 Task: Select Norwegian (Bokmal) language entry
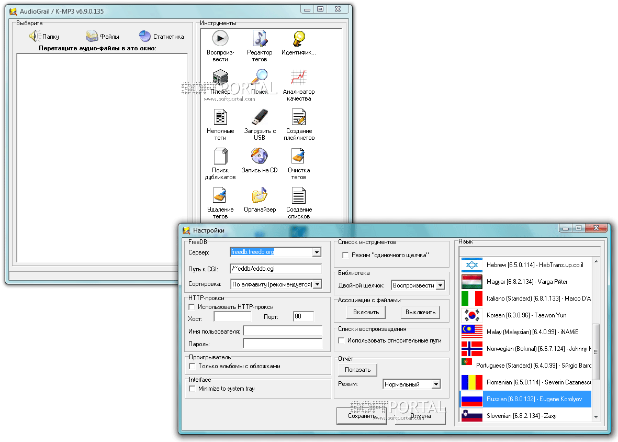click(526, 349)
